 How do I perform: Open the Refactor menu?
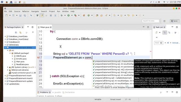[x=26, y=11]
